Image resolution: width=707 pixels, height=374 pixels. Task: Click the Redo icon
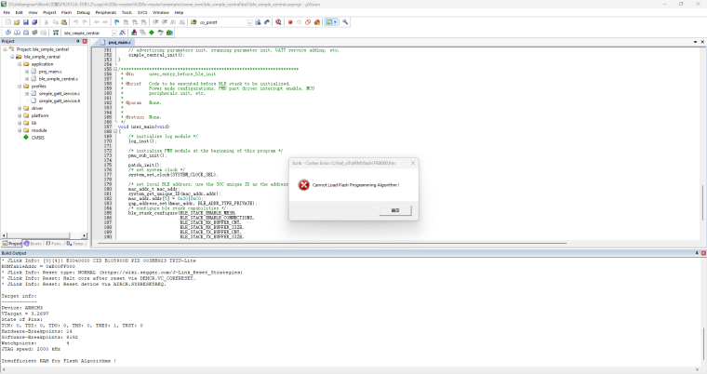[85, 22]
